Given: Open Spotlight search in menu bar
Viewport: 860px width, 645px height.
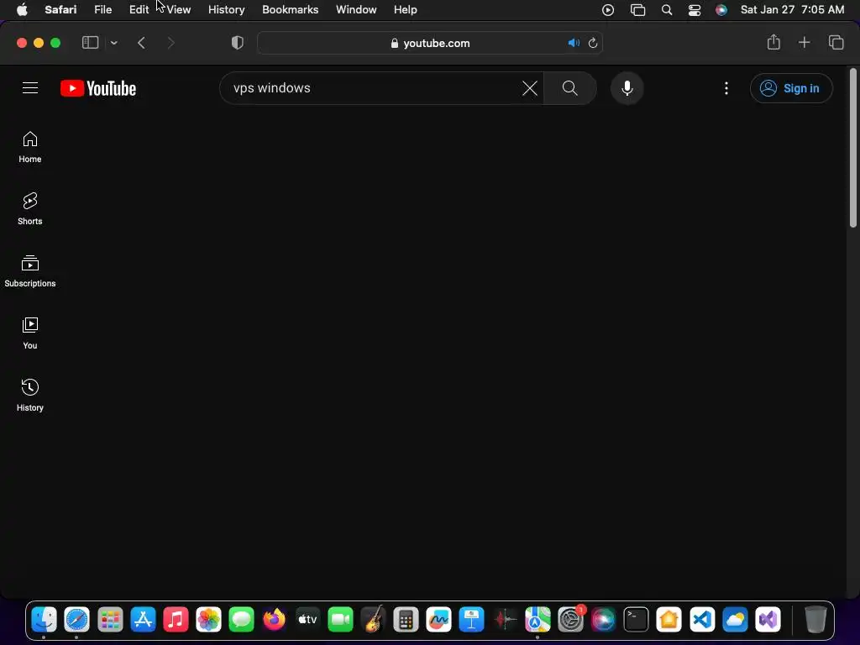Looking at the screenshot, I should pyautogui.click(x=667, y=10).
